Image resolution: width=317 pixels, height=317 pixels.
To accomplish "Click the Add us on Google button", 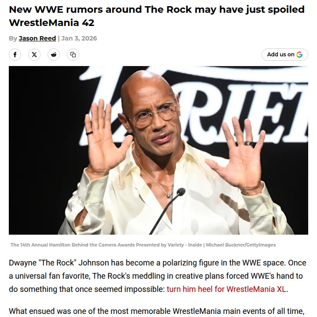I will click(285, 55).
